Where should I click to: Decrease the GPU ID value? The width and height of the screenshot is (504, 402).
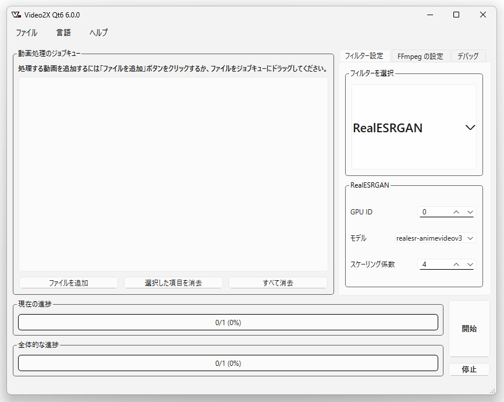point(470,212)
